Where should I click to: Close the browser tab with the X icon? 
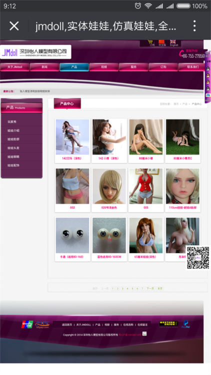14,25
